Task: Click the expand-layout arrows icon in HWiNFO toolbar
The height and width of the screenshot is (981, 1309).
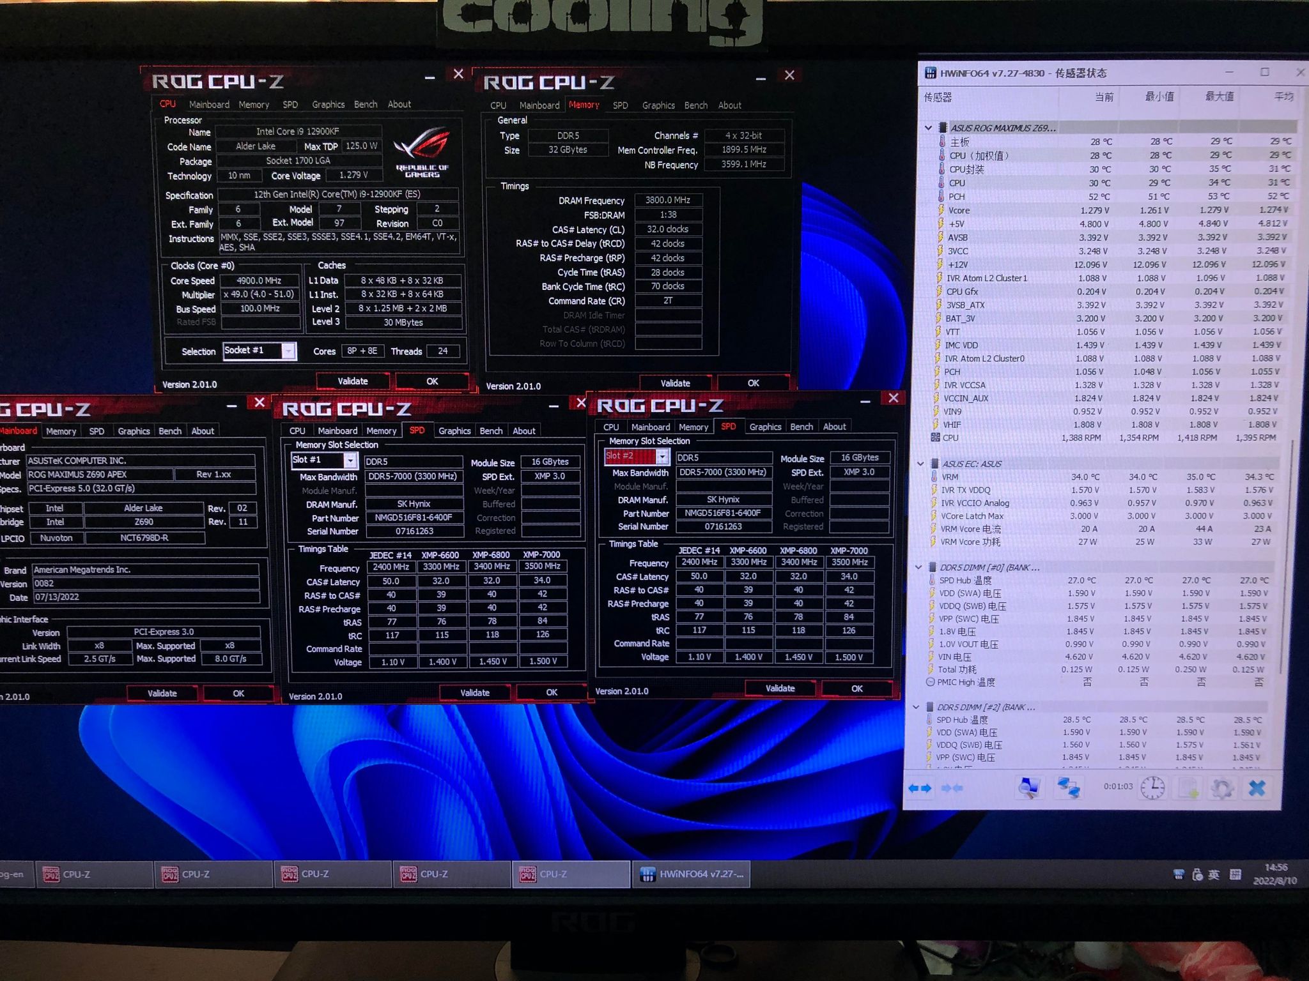Action: coord(920,788)
